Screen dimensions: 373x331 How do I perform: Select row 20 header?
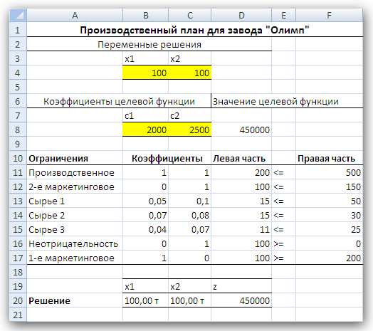click(18, 300)
